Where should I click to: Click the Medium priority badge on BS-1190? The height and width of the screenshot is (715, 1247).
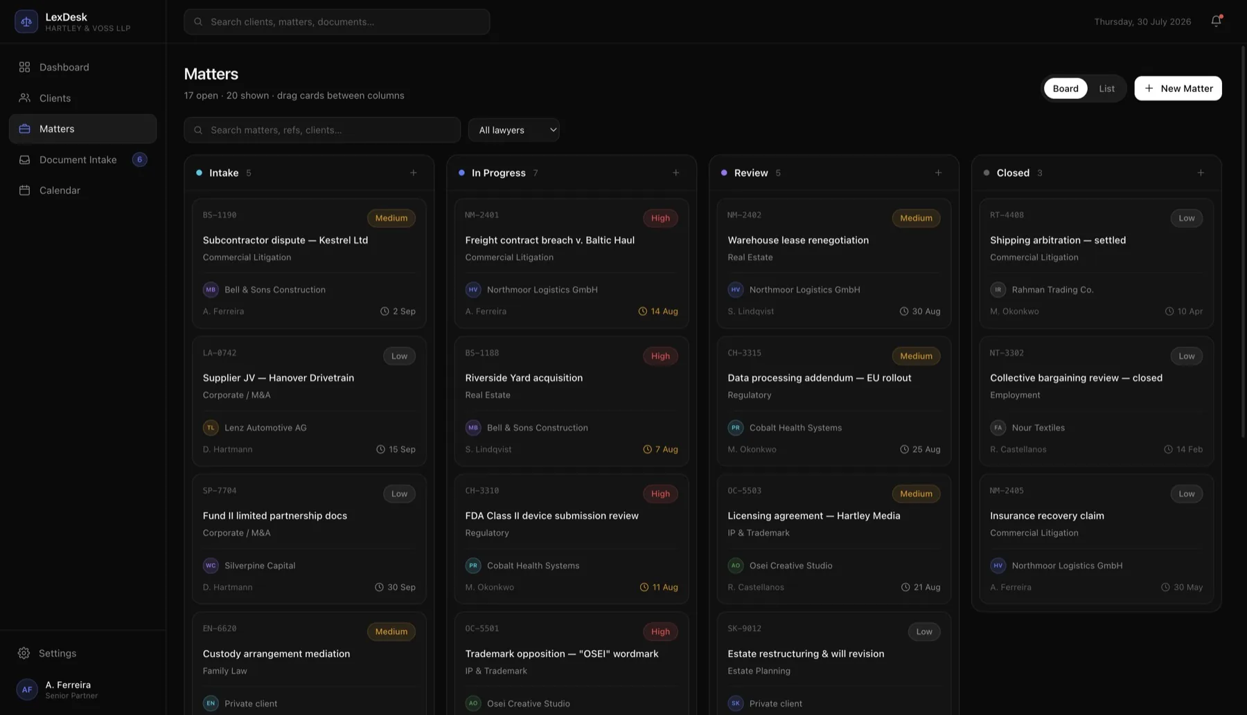click(391, 218)
